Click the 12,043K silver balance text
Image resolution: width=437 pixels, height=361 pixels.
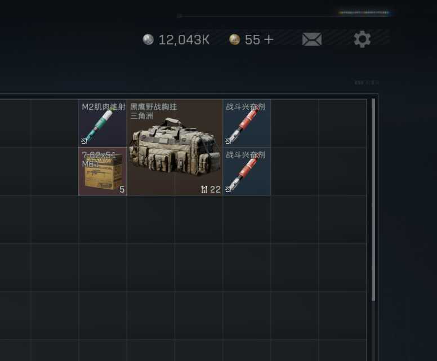[x=184, y=40]
